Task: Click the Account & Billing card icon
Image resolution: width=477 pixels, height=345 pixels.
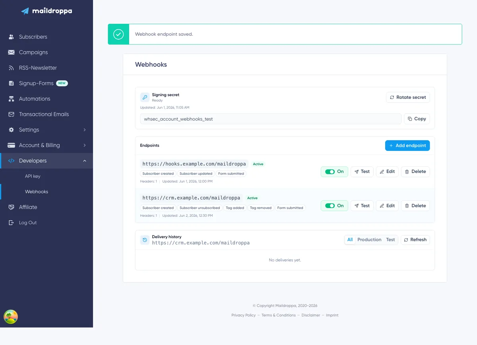Action: (x=11, y=145)
